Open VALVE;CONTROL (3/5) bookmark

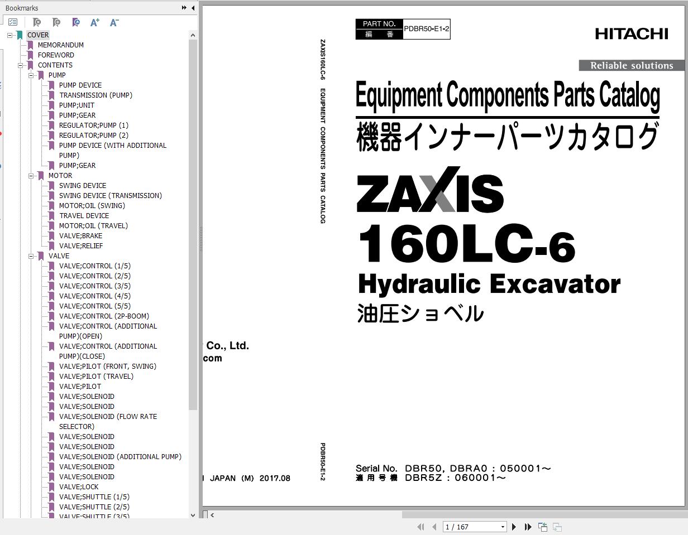point(95,286)
